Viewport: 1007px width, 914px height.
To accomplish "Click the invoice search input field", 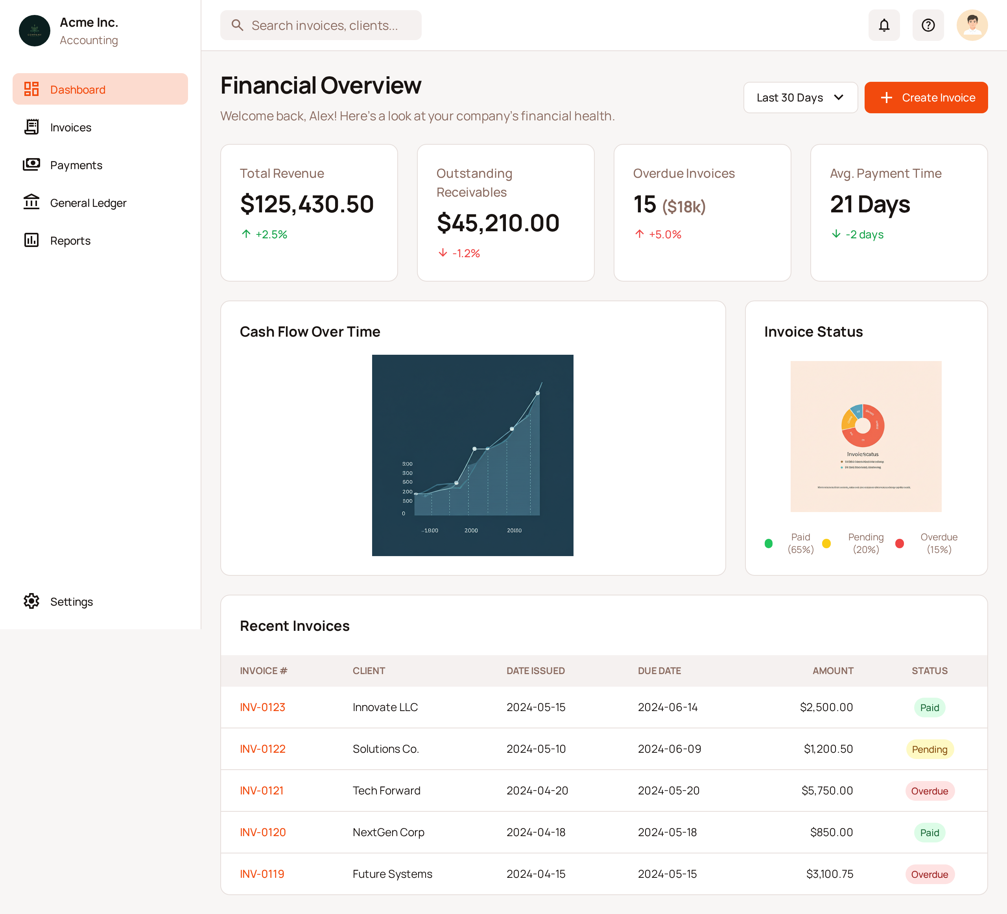I will click(321, 25).
